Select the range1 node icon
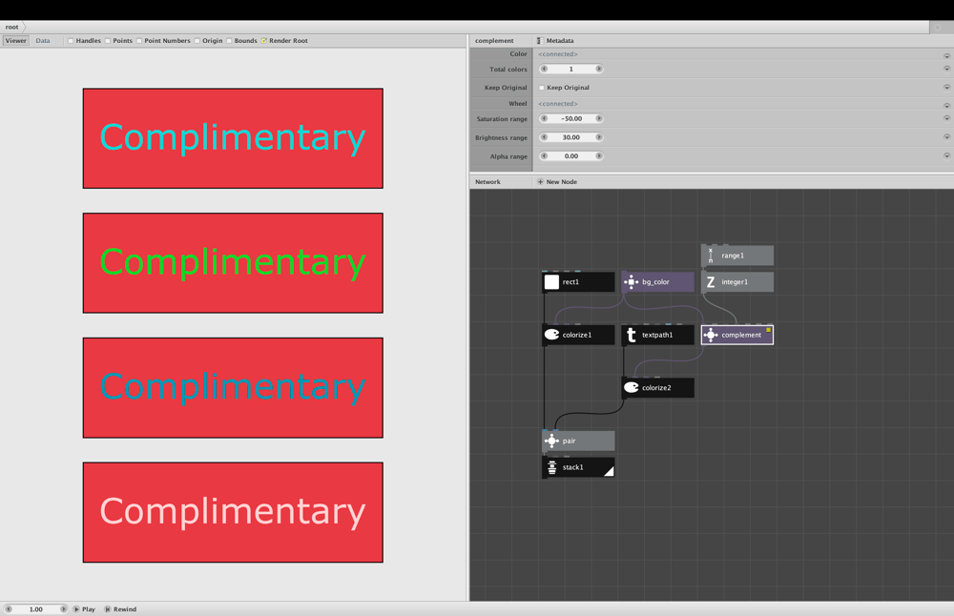This screenshot has width=954, height=616. pyautogui.click(x=711, y=256)
